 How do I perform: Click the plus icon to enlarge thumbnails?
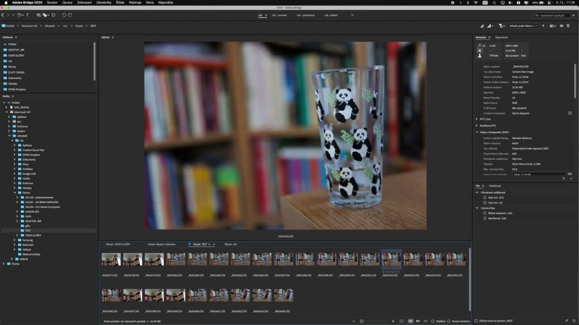(393, 321)
